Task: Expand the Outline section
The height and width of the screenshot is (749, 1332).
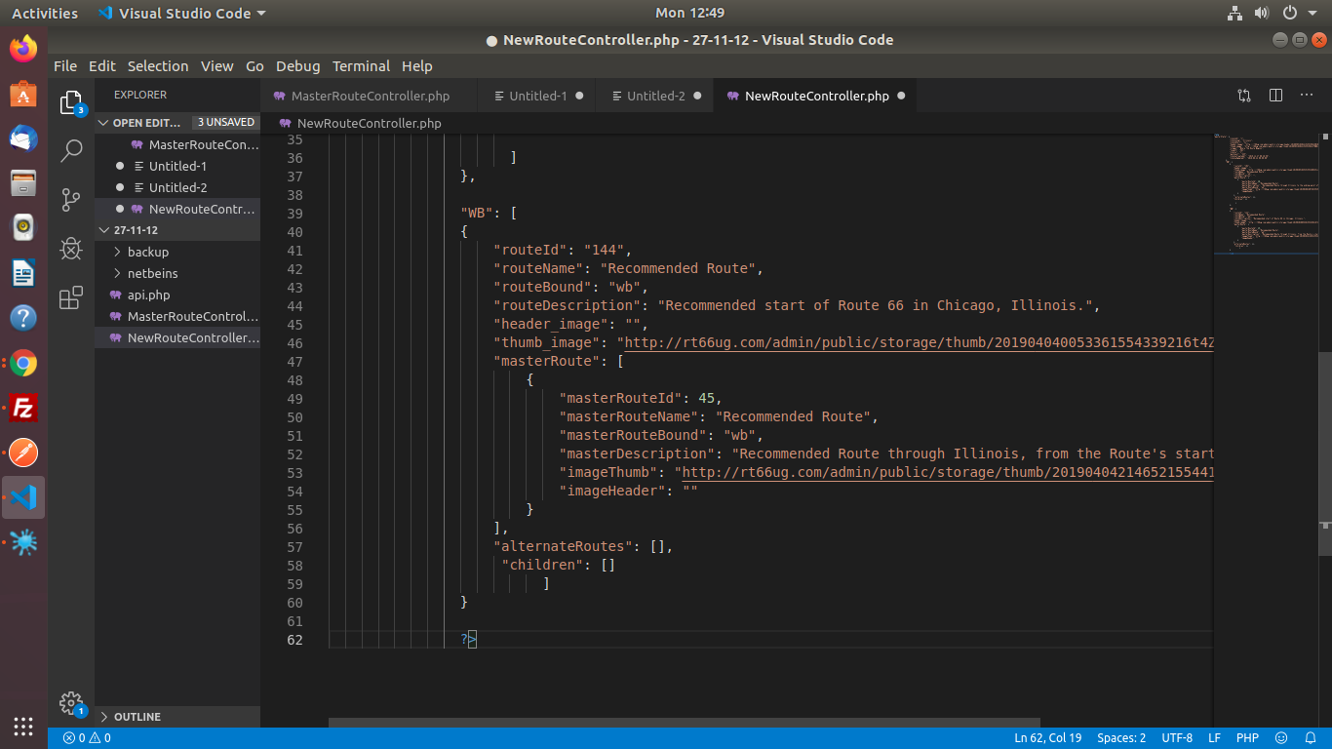Action: click(137, 717)
